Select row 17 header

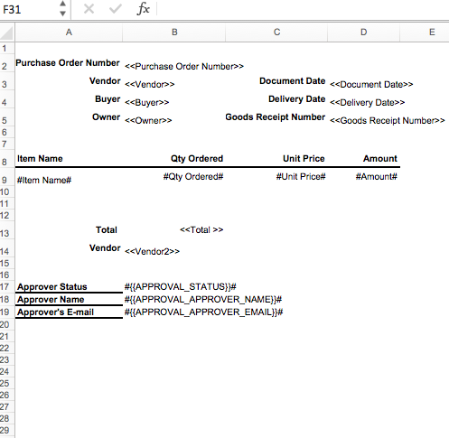point(5,286)
